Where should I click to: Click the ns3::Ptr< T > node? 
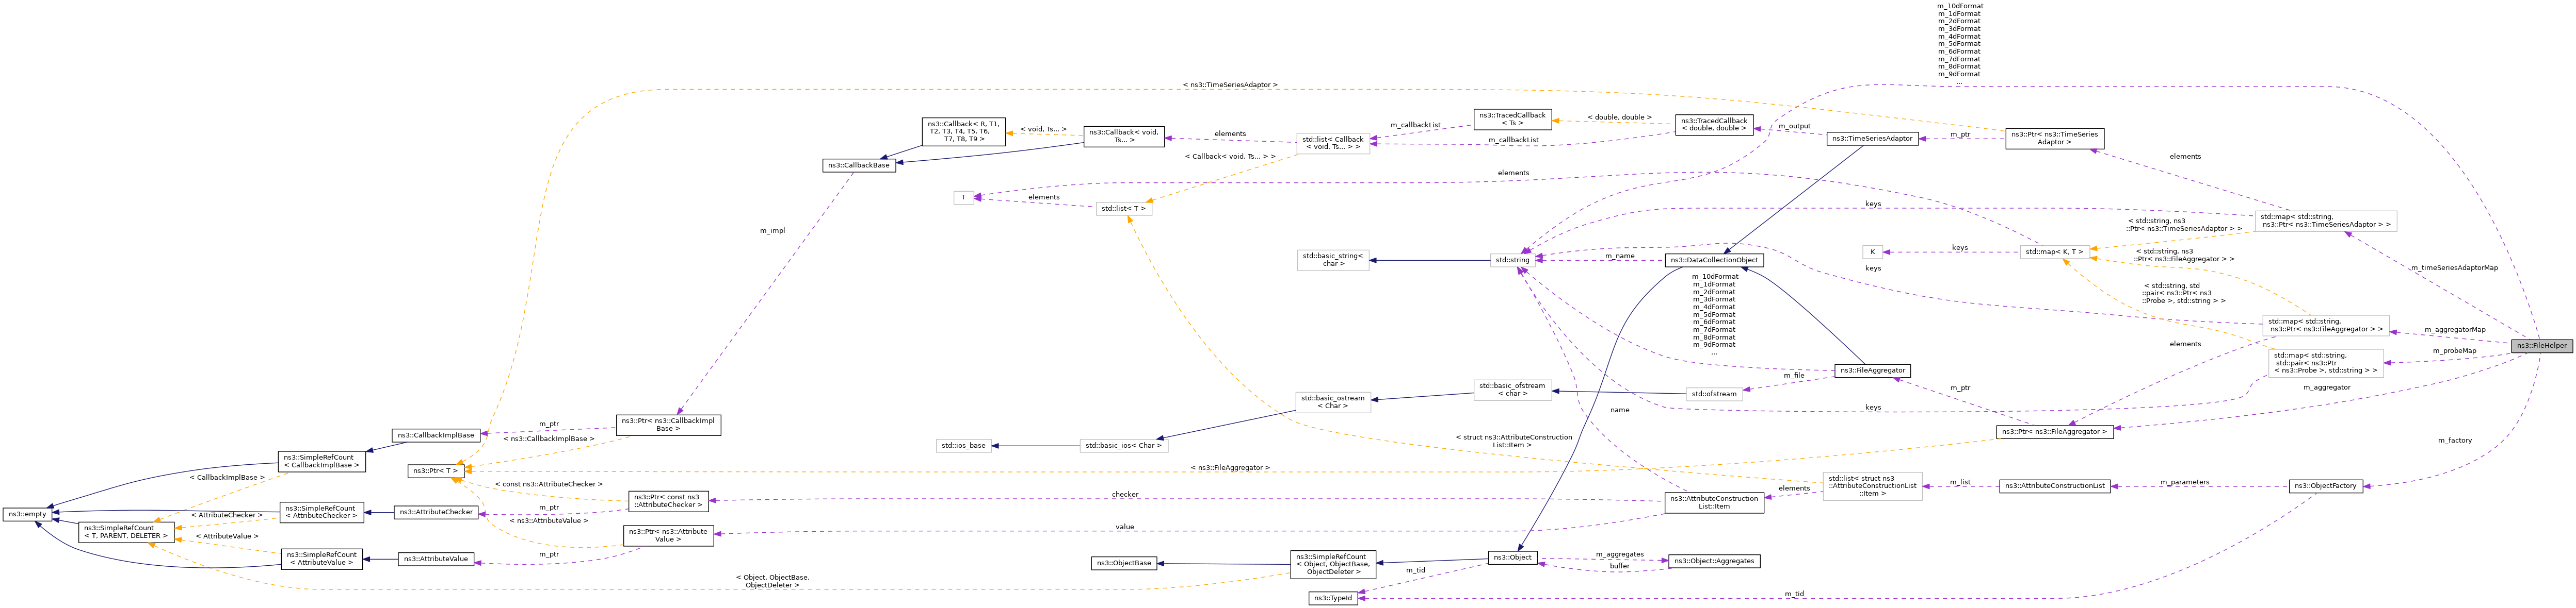coord(436,471)
